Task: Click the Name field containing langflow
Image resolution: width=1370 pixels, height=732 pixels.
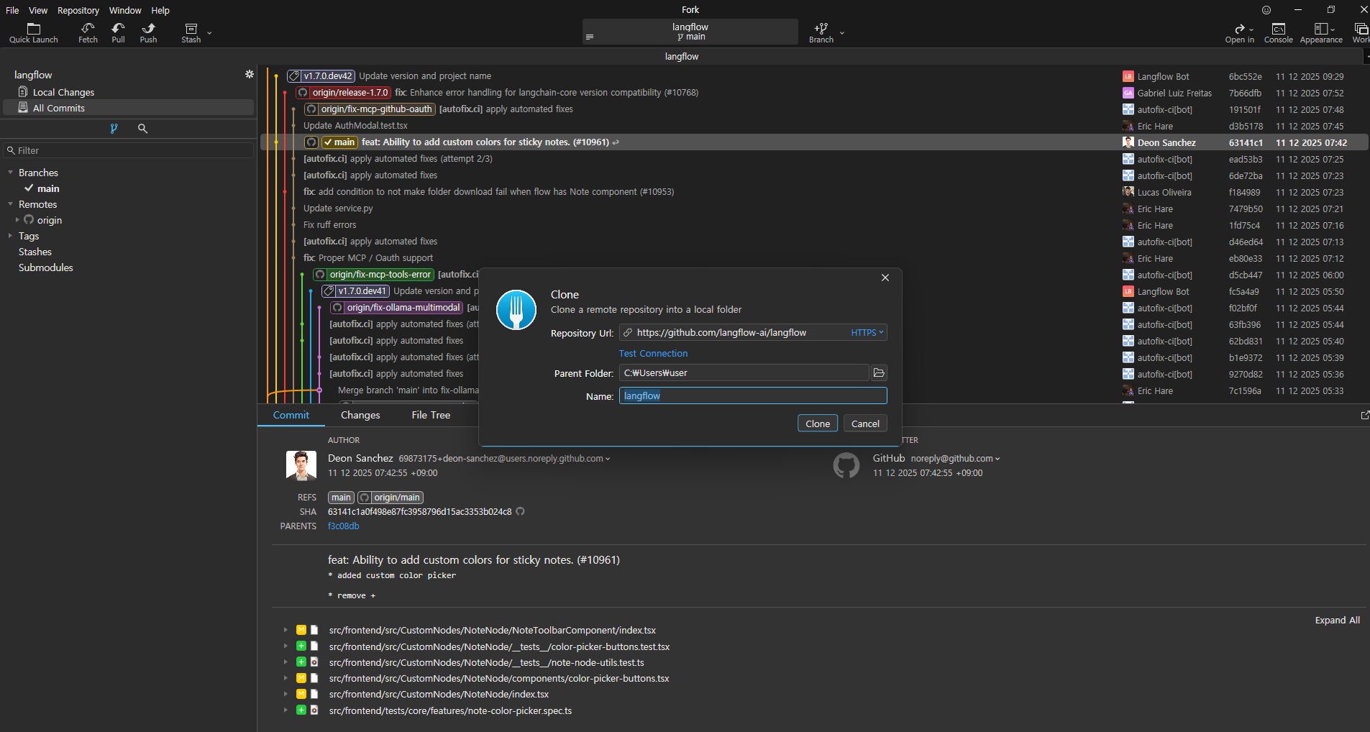Action: 753,395
